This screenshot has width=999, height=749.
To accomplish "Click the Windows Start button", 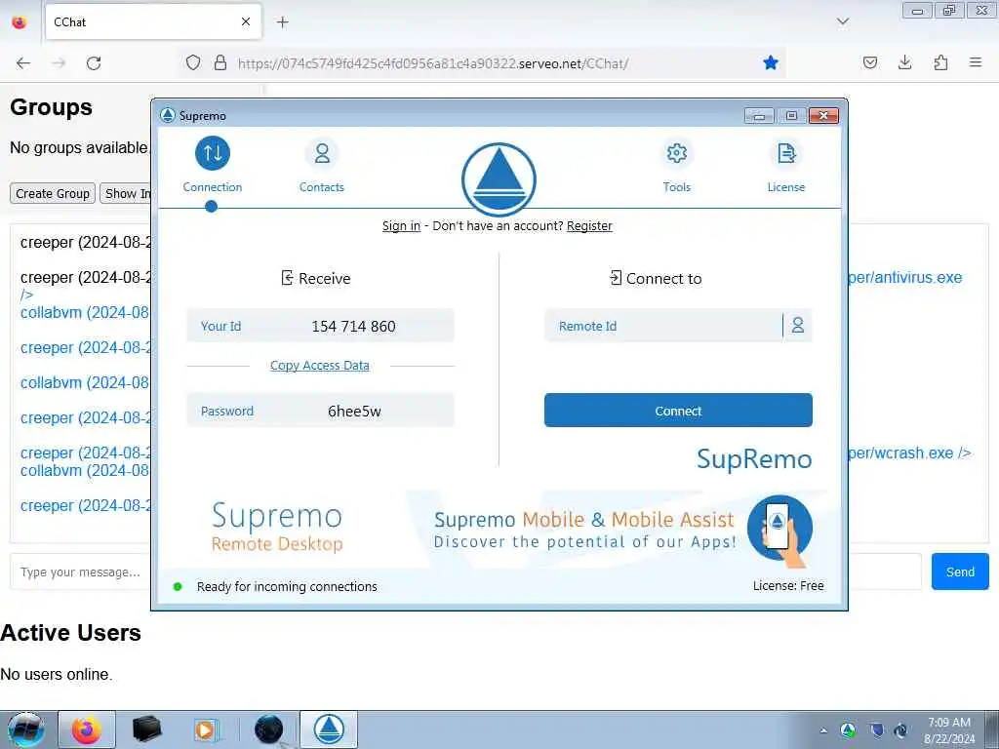I will point(25,729).
